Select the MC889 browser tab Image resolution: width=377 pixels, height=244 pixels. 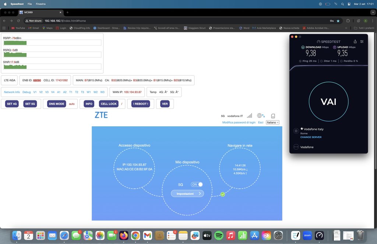(x=40, y=12)
